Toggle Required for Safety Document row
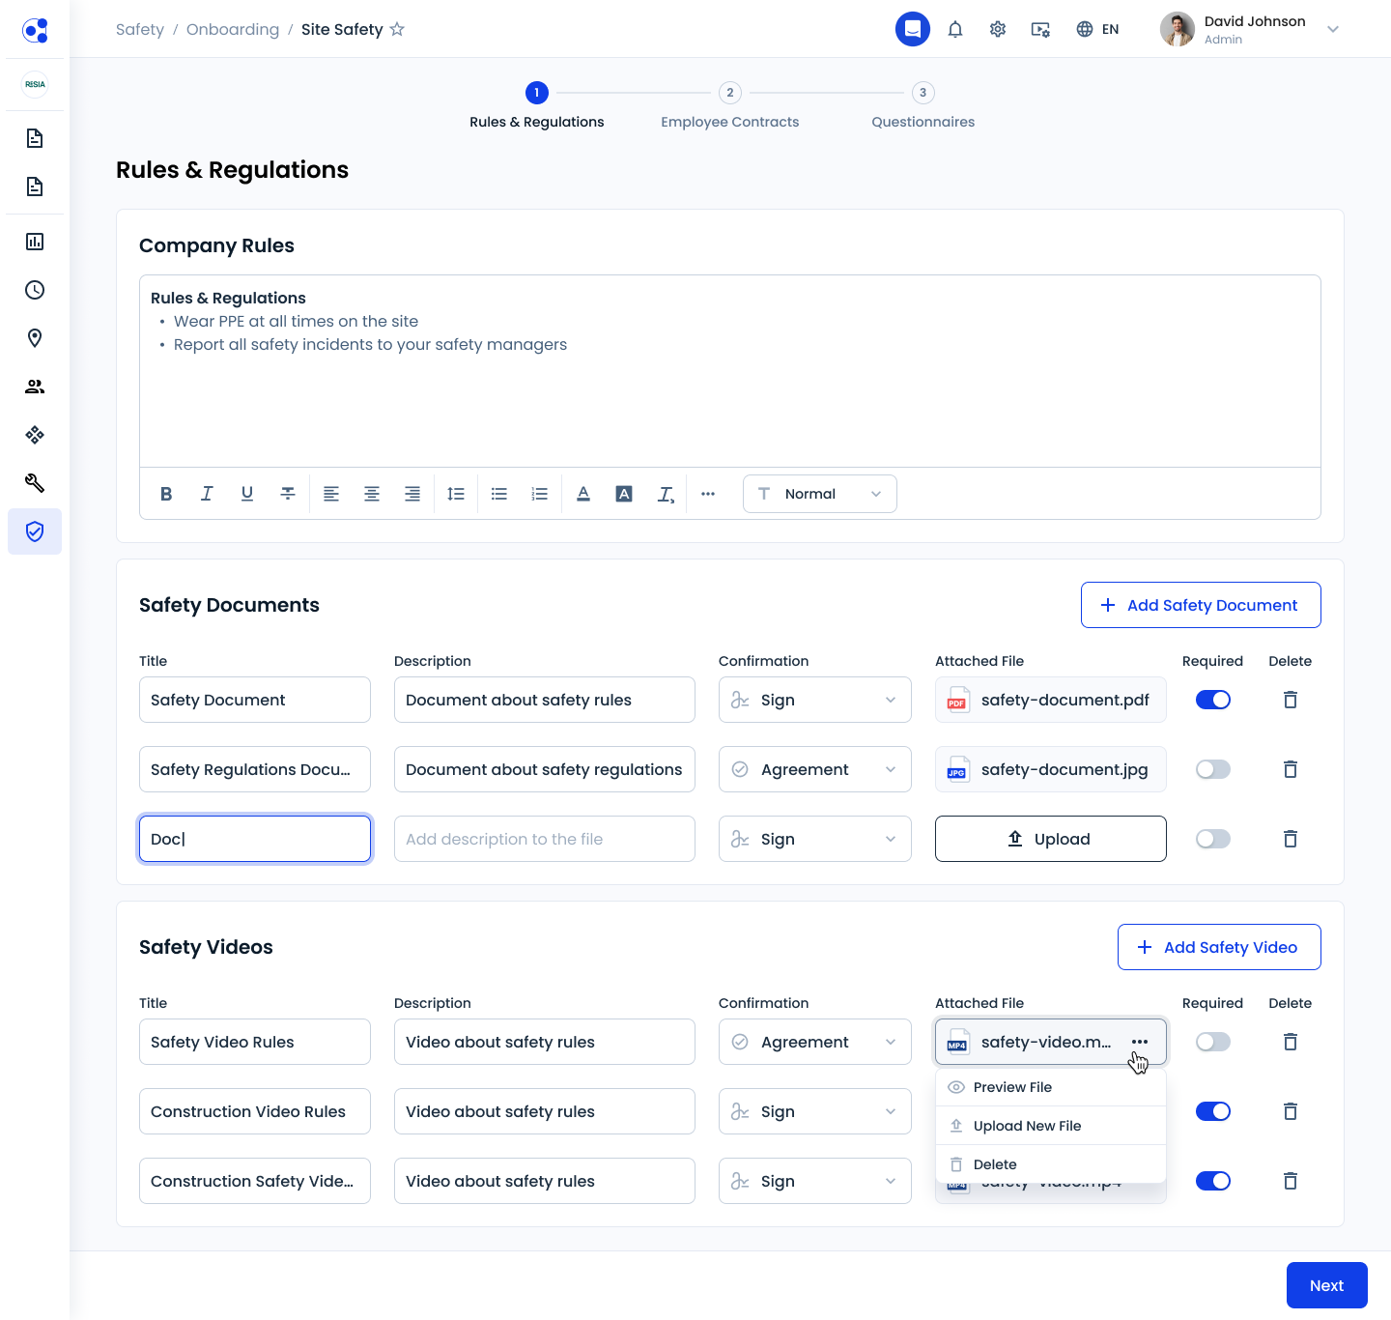Viewport: 1391px width, 1320px height. pos(1213,700)
